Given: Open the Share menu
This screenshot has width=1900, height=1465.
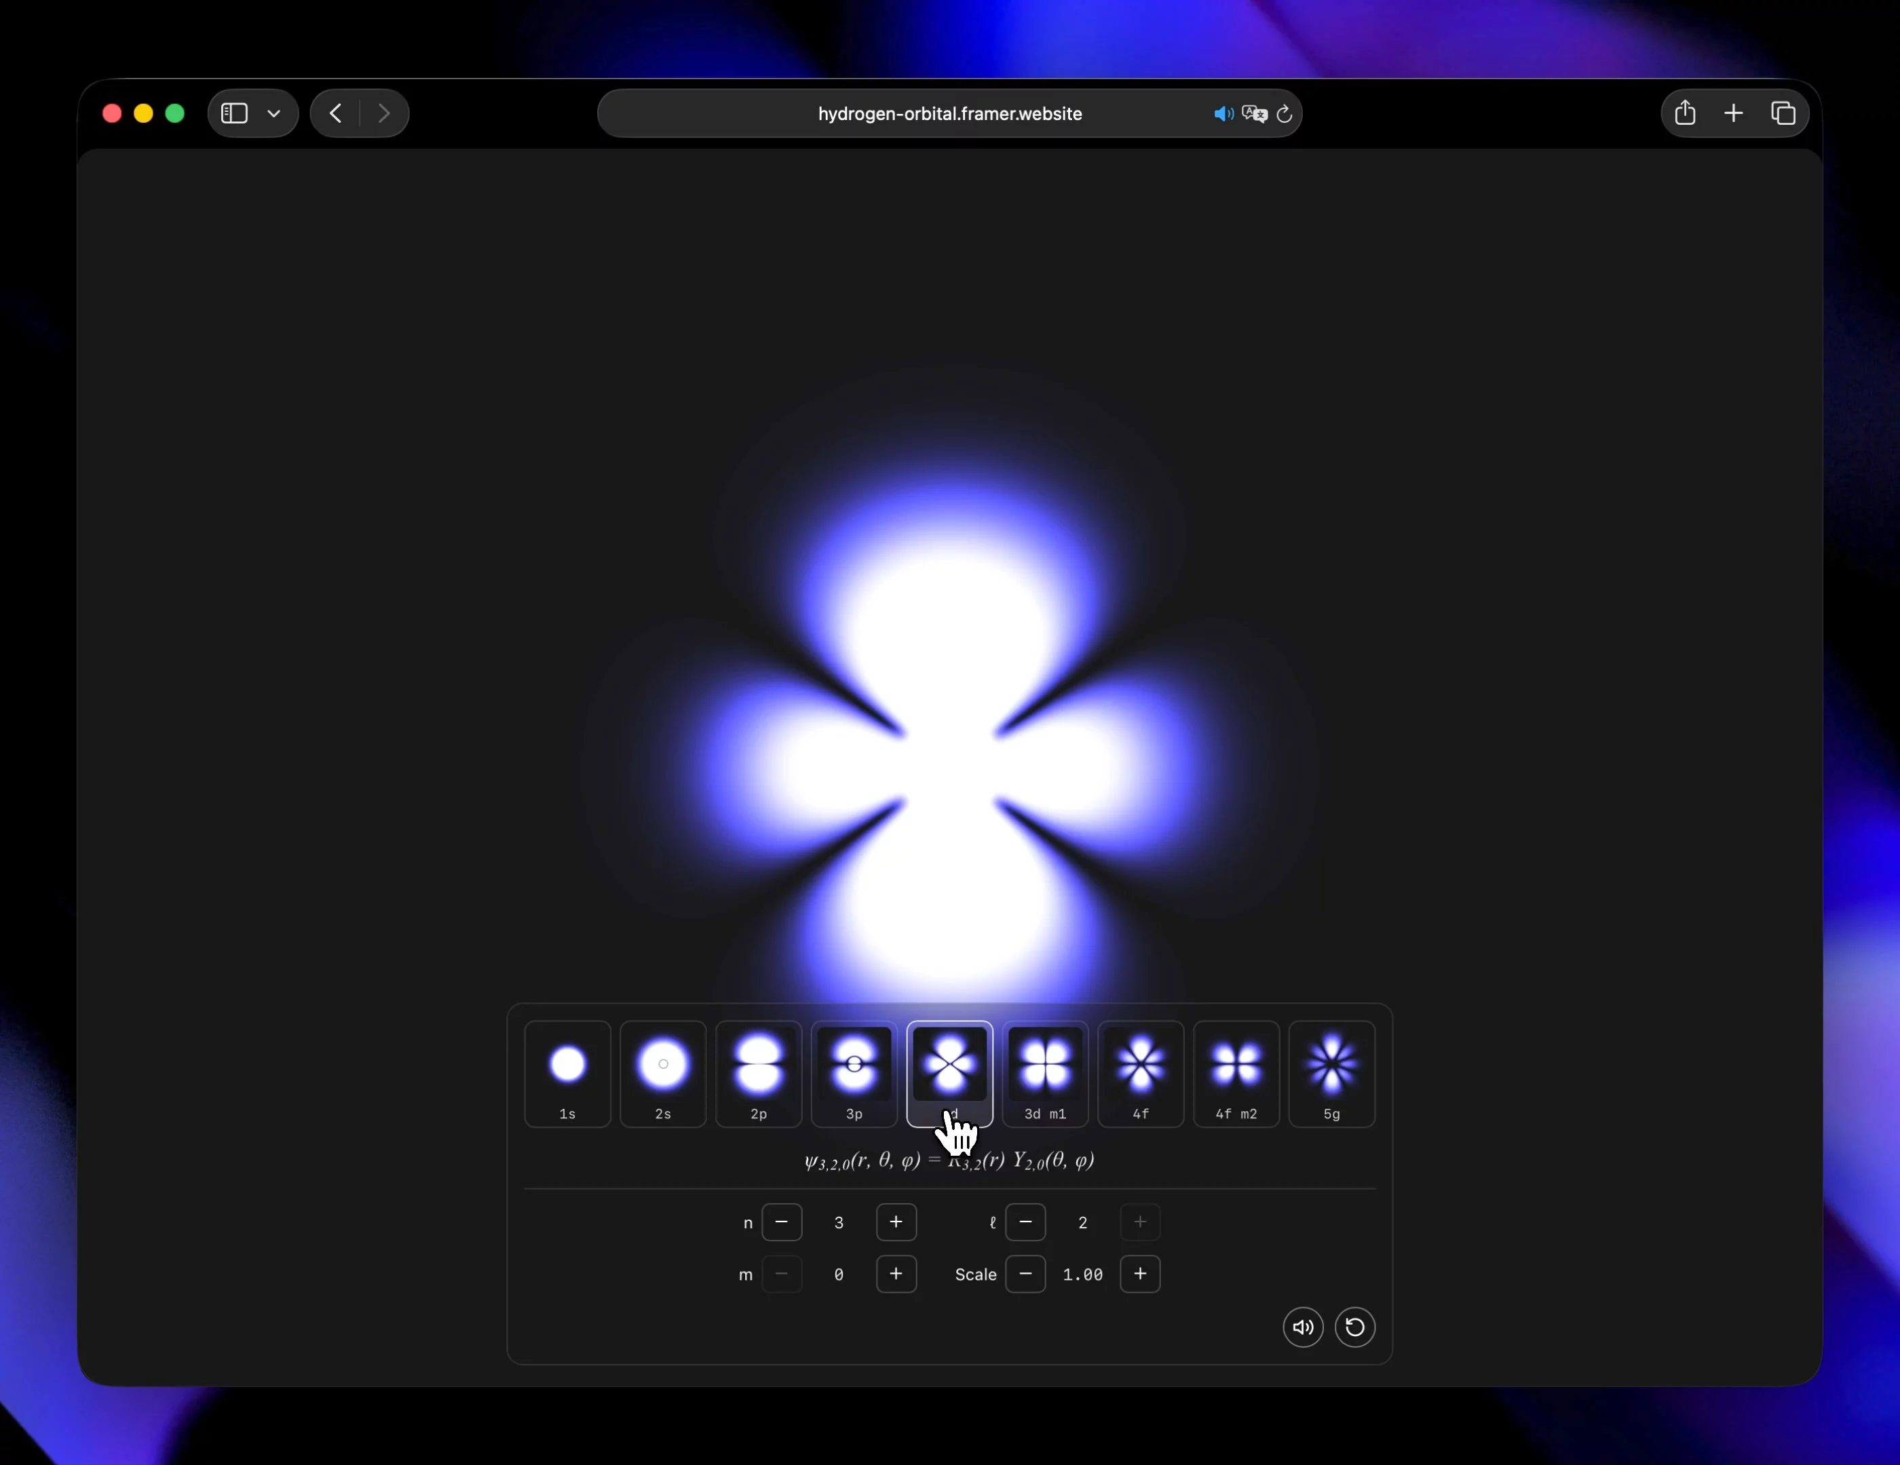Looking at the screenshot, I should click(1685, 113).
